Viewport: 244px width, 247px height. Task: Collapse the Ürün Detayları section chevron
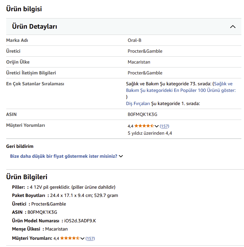[233, 27]
